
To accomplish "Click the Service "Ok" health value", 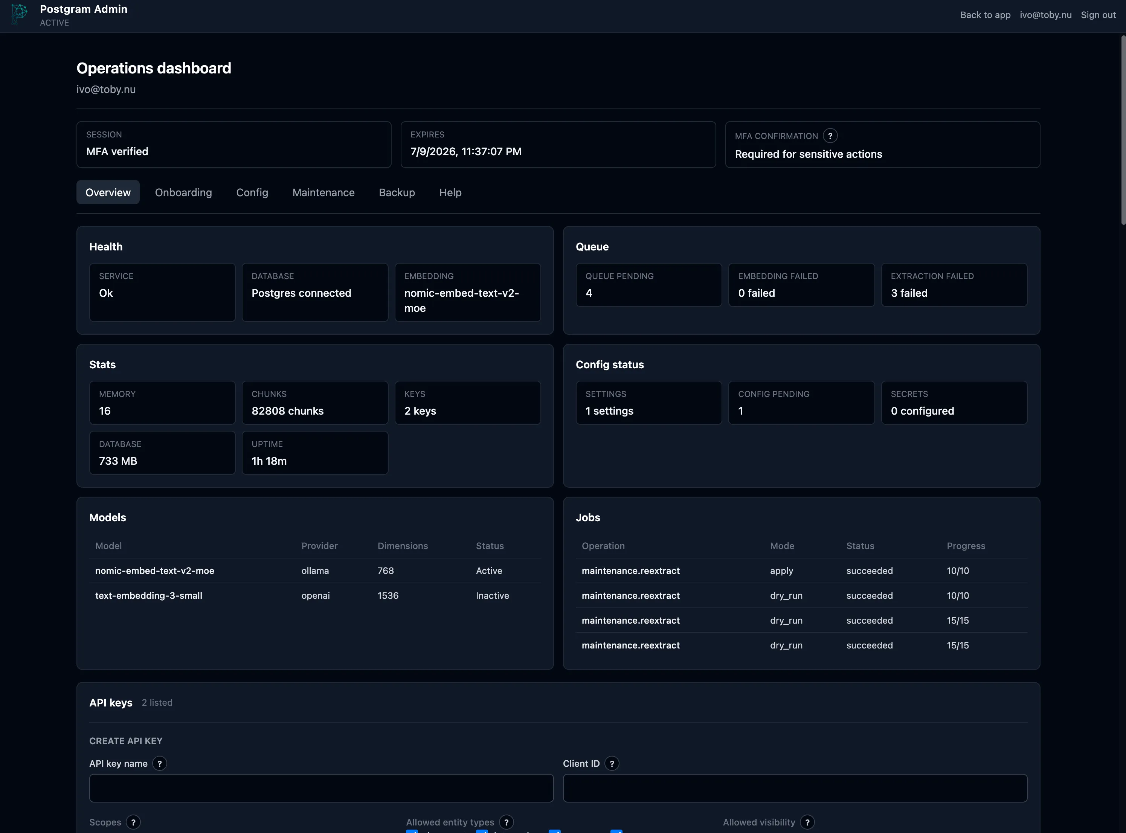I will 106,293.
